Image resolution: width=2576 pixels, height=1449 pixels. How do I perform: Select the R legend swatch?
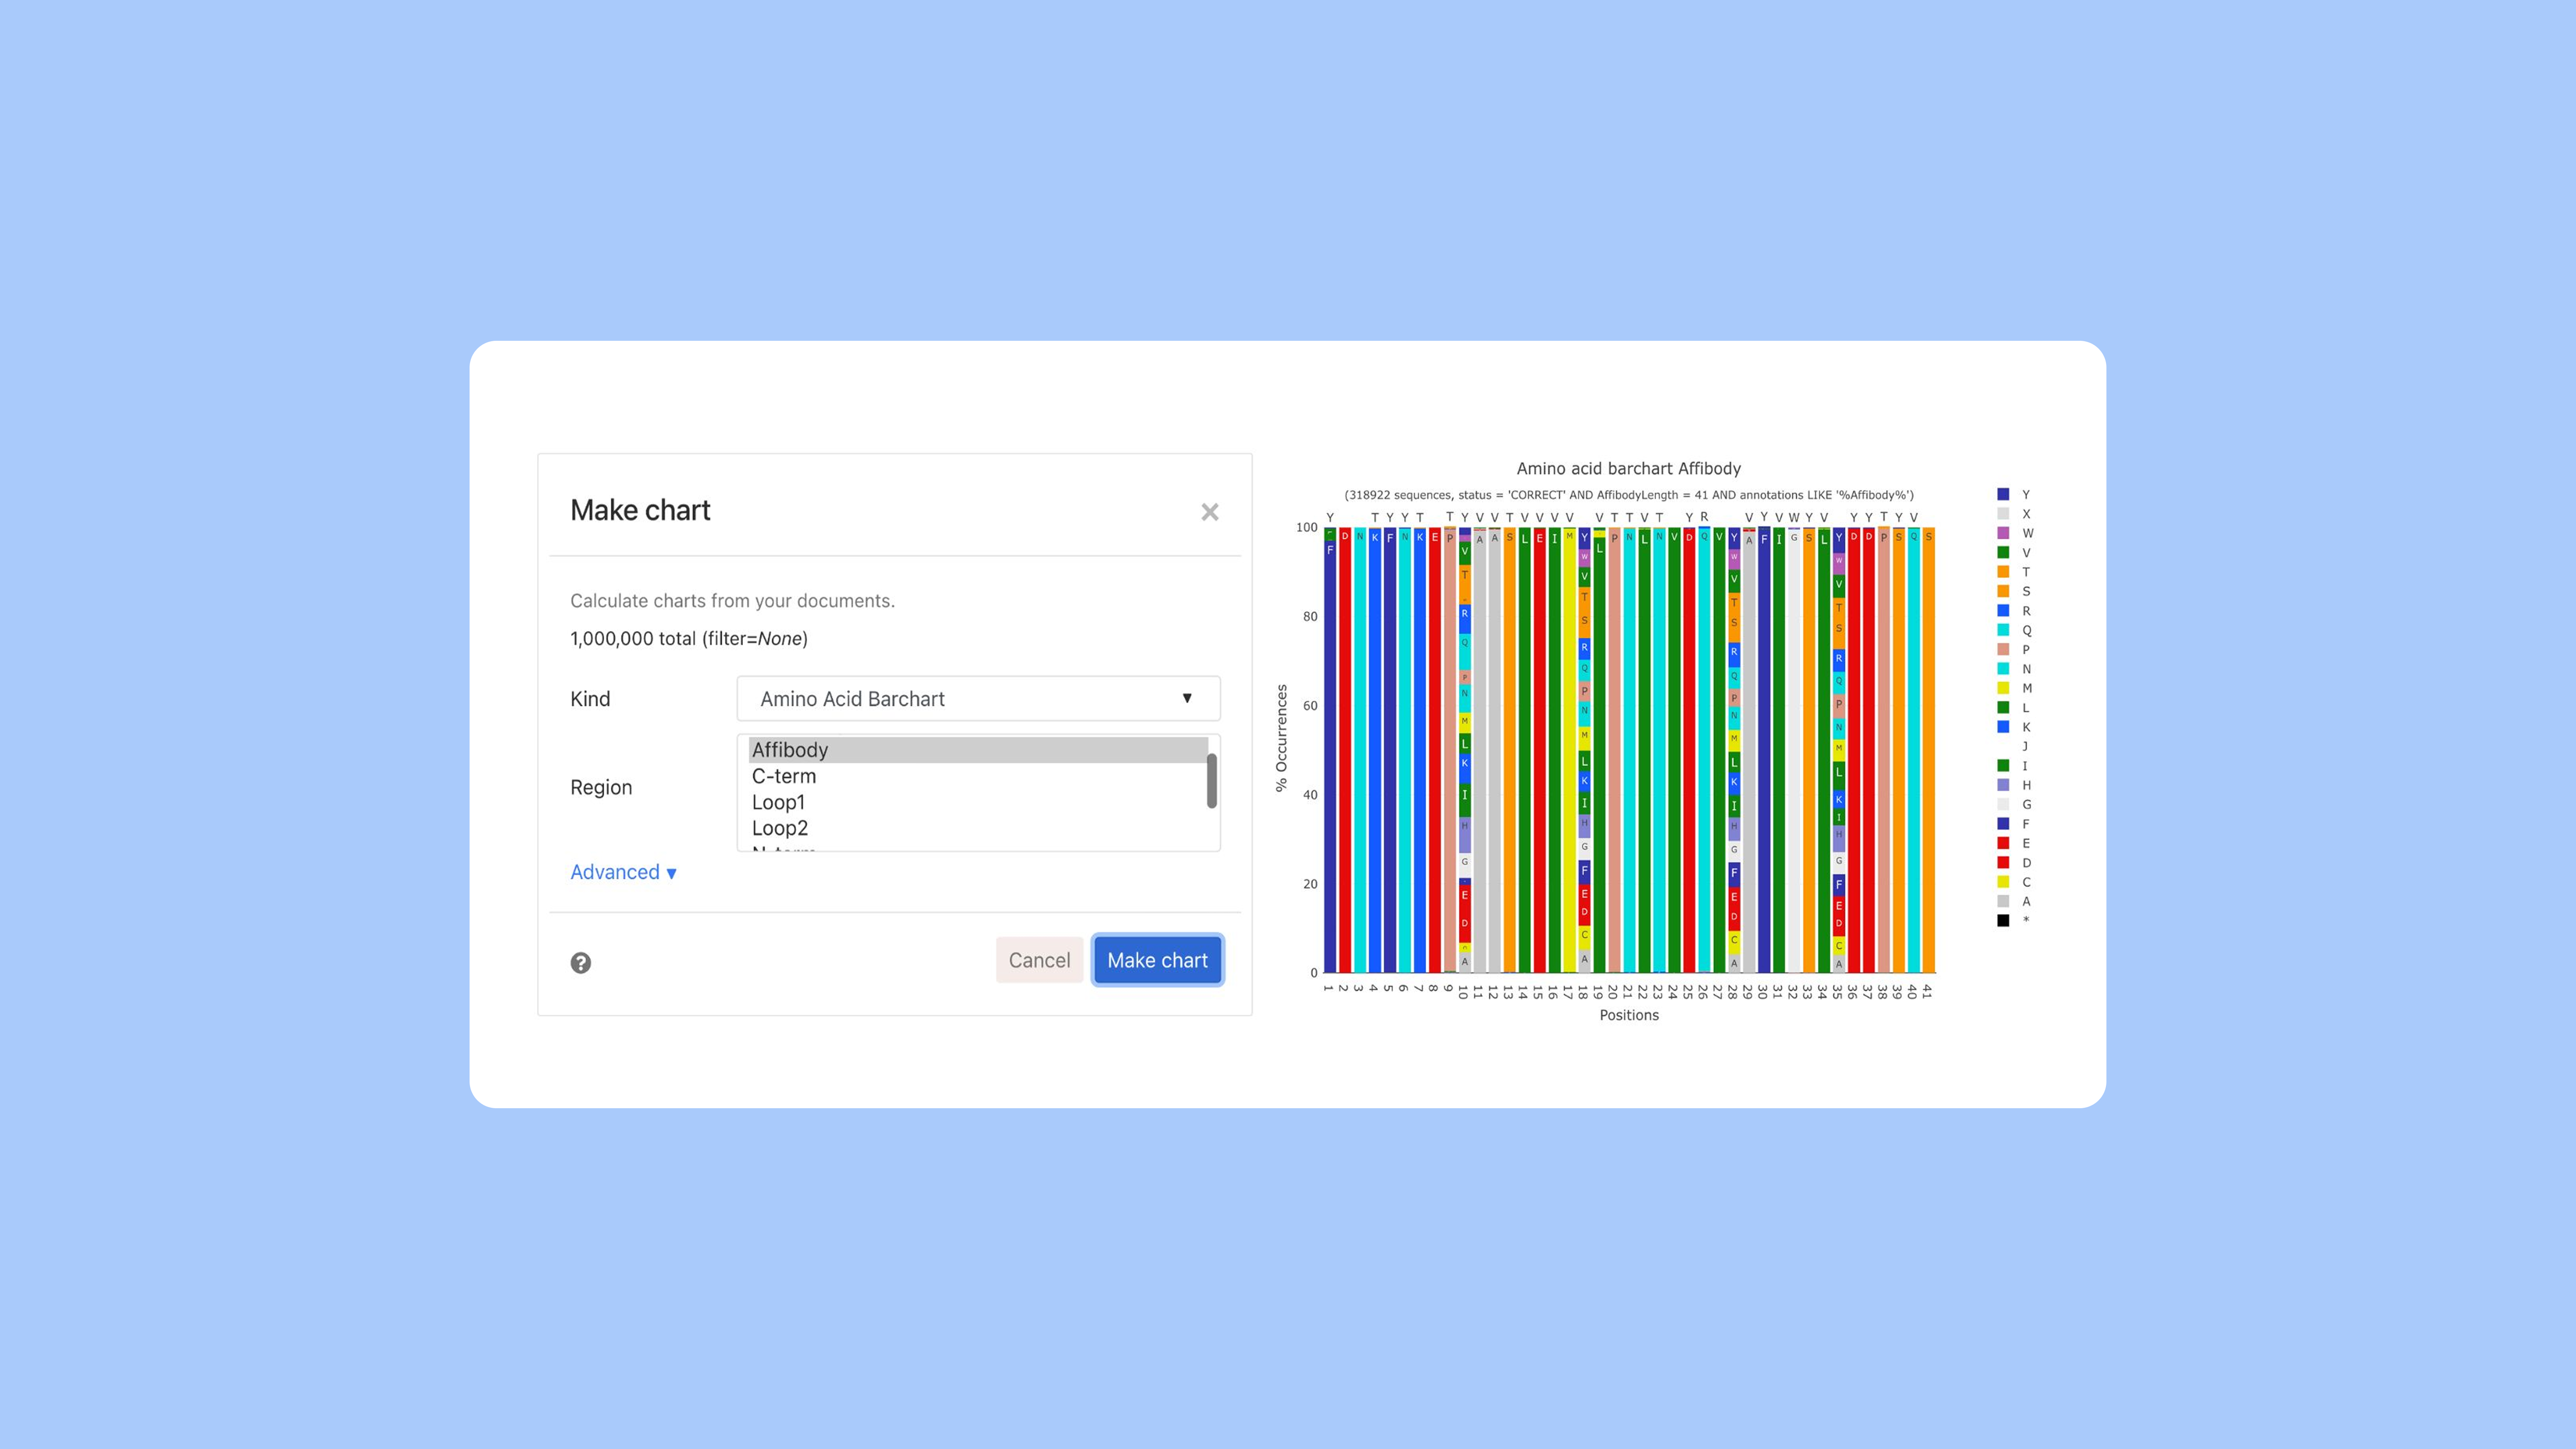point(2003,611)
